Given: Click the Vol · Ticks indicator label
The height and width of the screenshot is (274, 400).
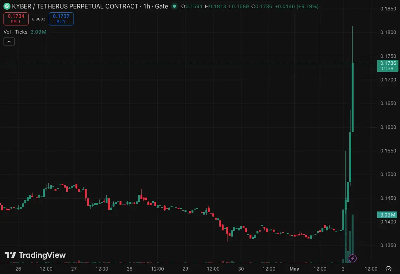Looking at the screenshot, I should (x=15, y=32).
